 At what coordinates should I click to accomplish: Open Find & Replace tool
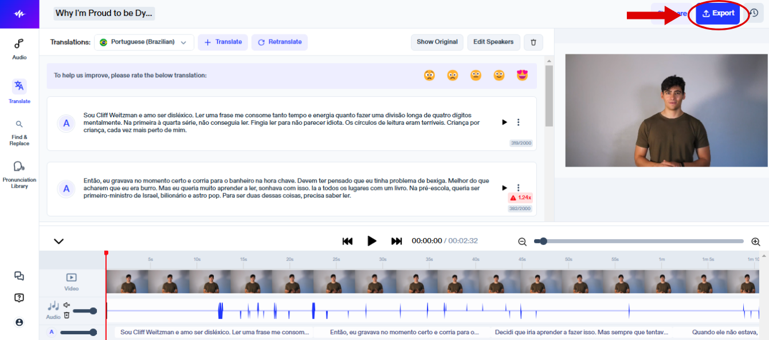19,132
